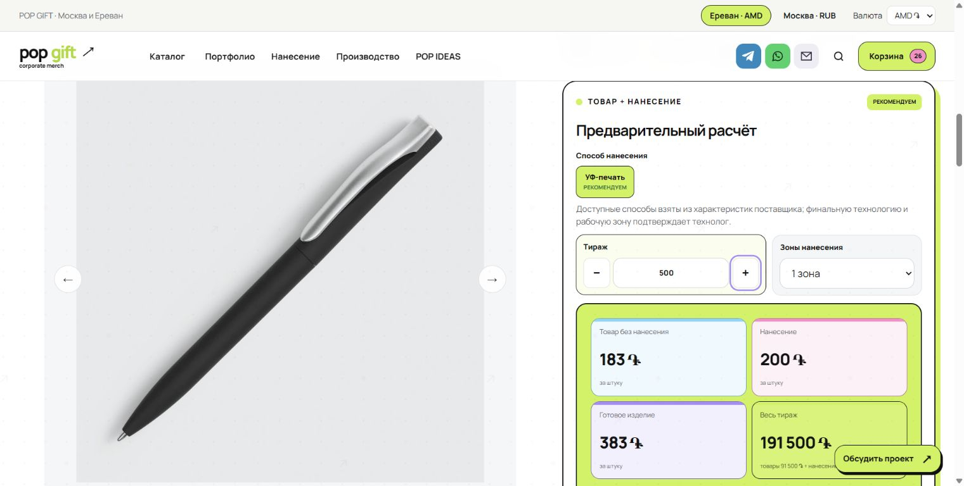Show next product photo with right arrow

pyautogui.click(x=492, y=279)
